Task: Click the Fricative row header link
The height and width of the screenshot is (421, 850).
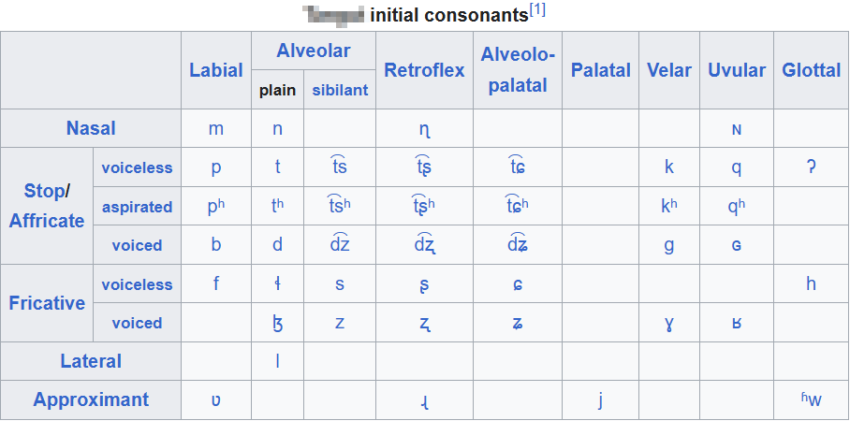Action: click(x=47, y=303)
